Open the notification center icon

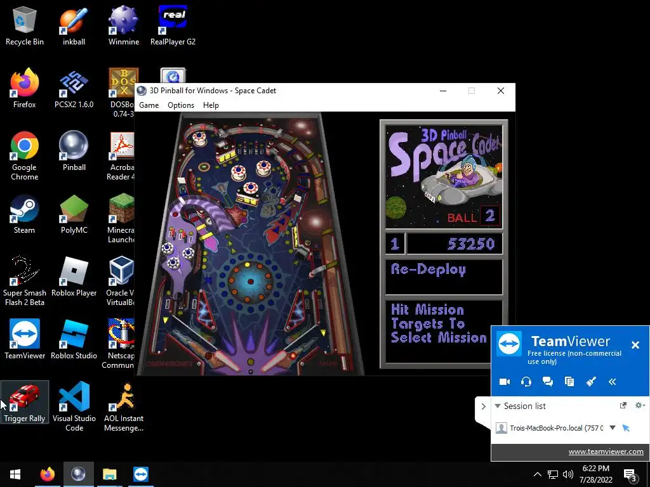(630, 475)
